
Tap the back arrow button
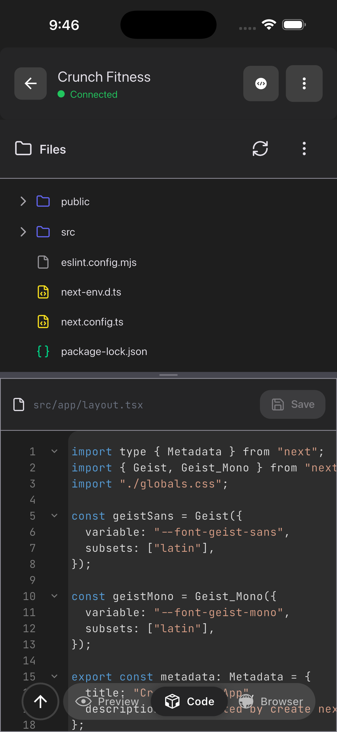tap(30, 83)
